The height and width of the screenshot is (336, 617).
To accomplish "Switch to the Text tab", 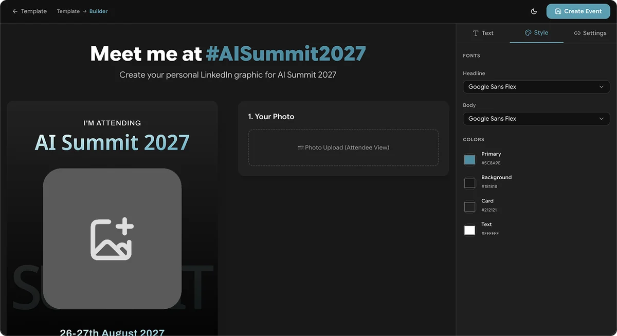I will tap(483, 33).
